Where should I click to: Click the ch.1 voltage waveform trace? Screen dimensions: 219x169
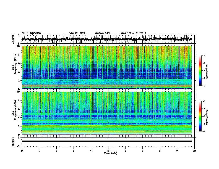[x=106, y=39]
